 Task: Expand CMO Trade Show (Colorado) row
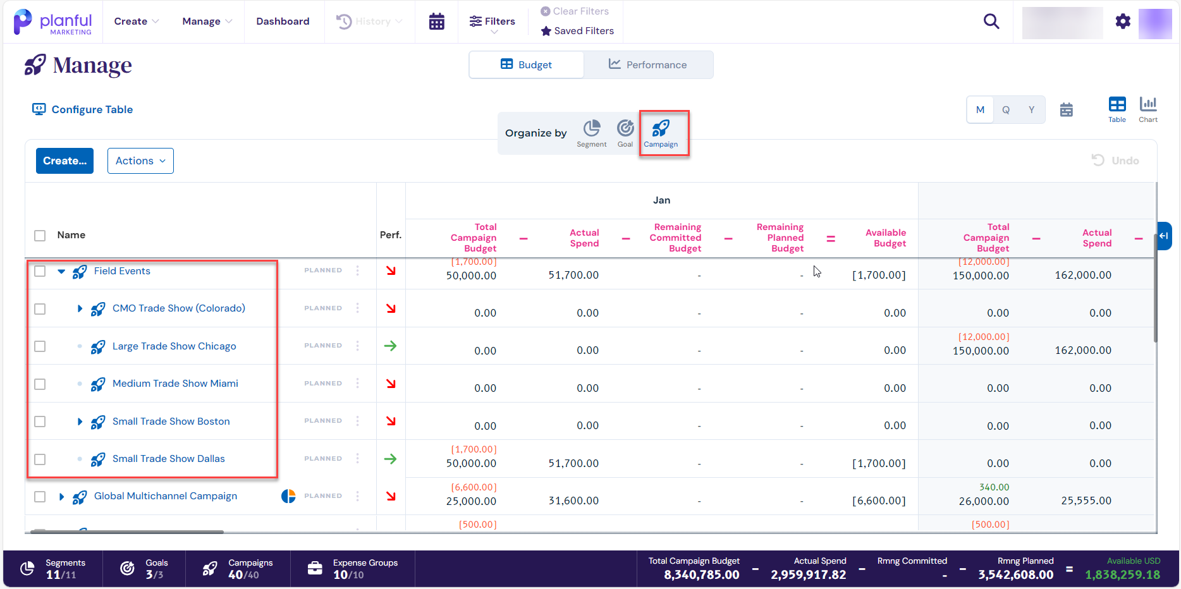tap(80, 308)
